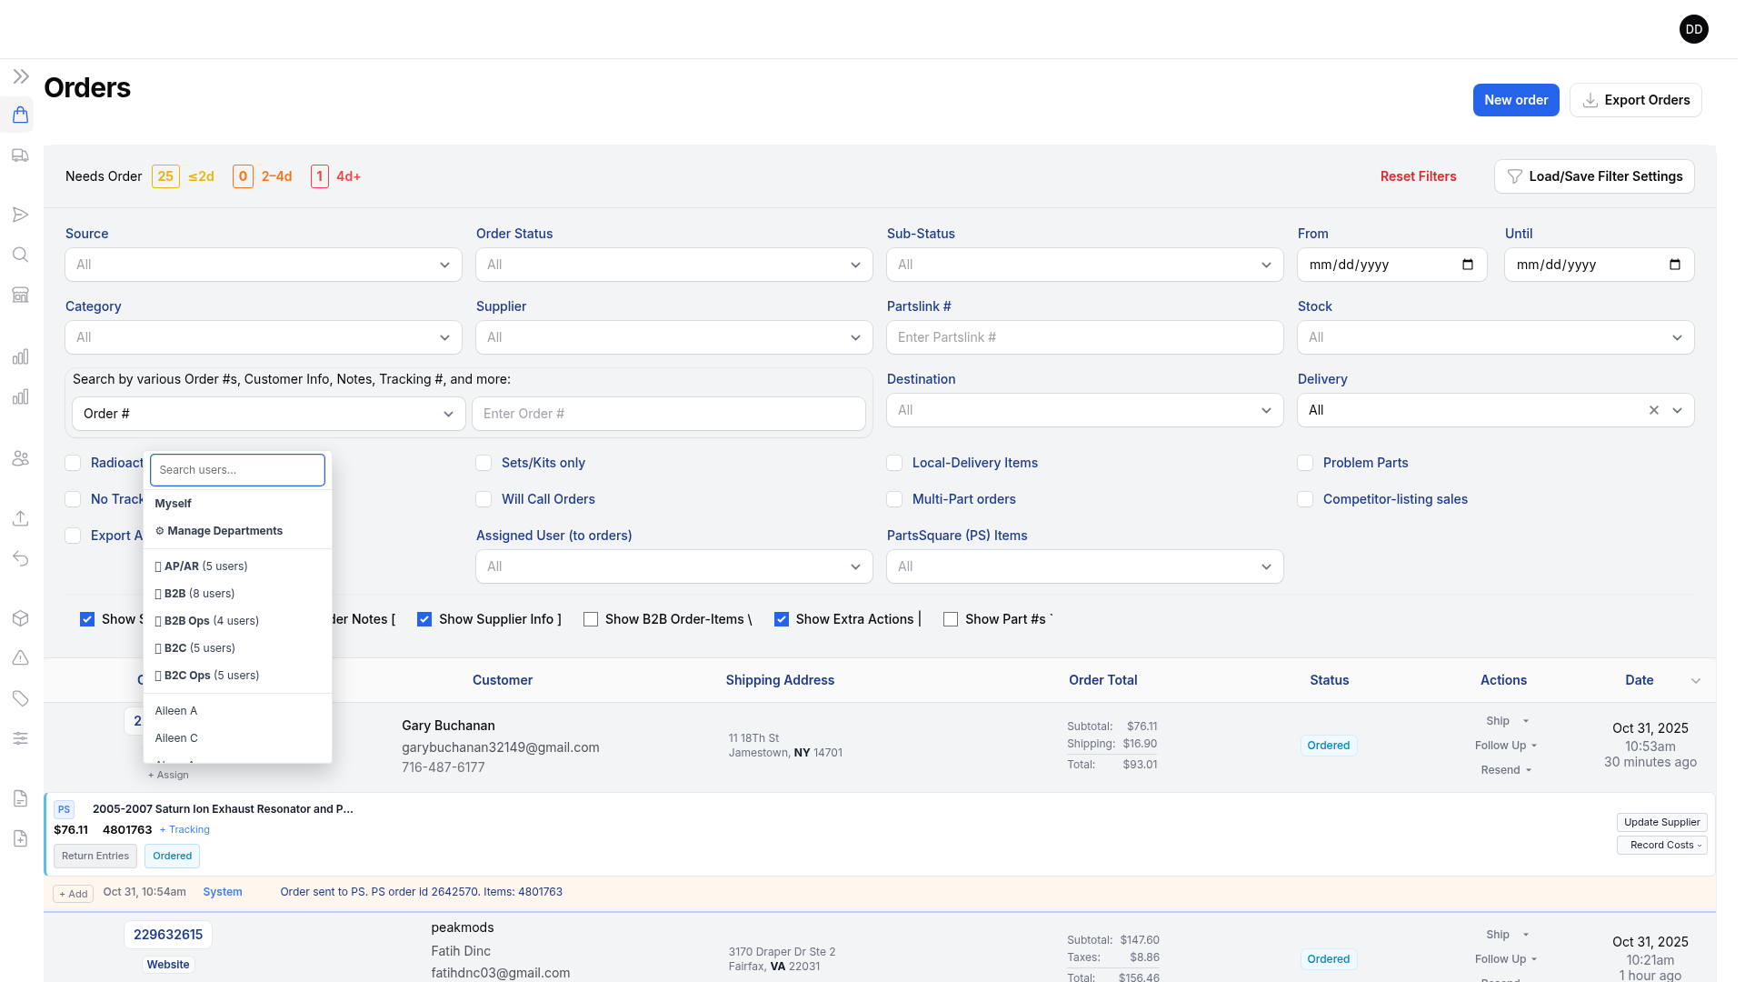Focus the Search users field
Viewport: 1745px width, 982px height.
pyautogui.click(x=237, y=470)
